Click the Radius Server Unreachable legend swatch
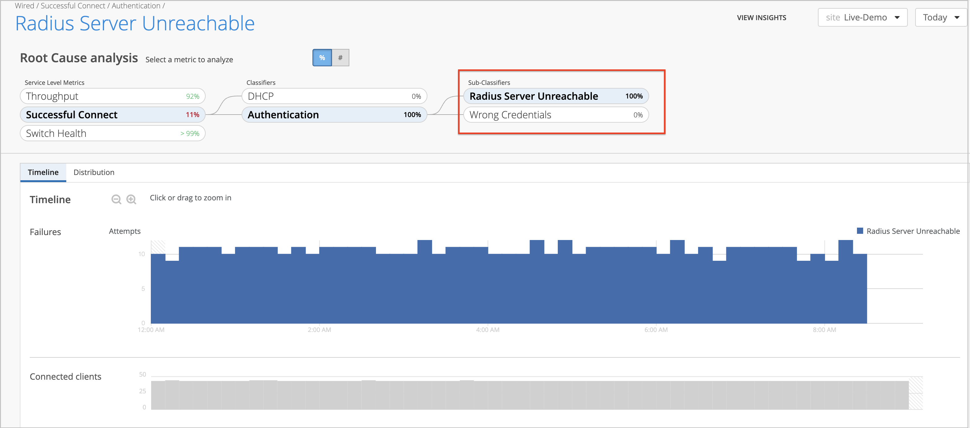 click(x=860, y=231)
